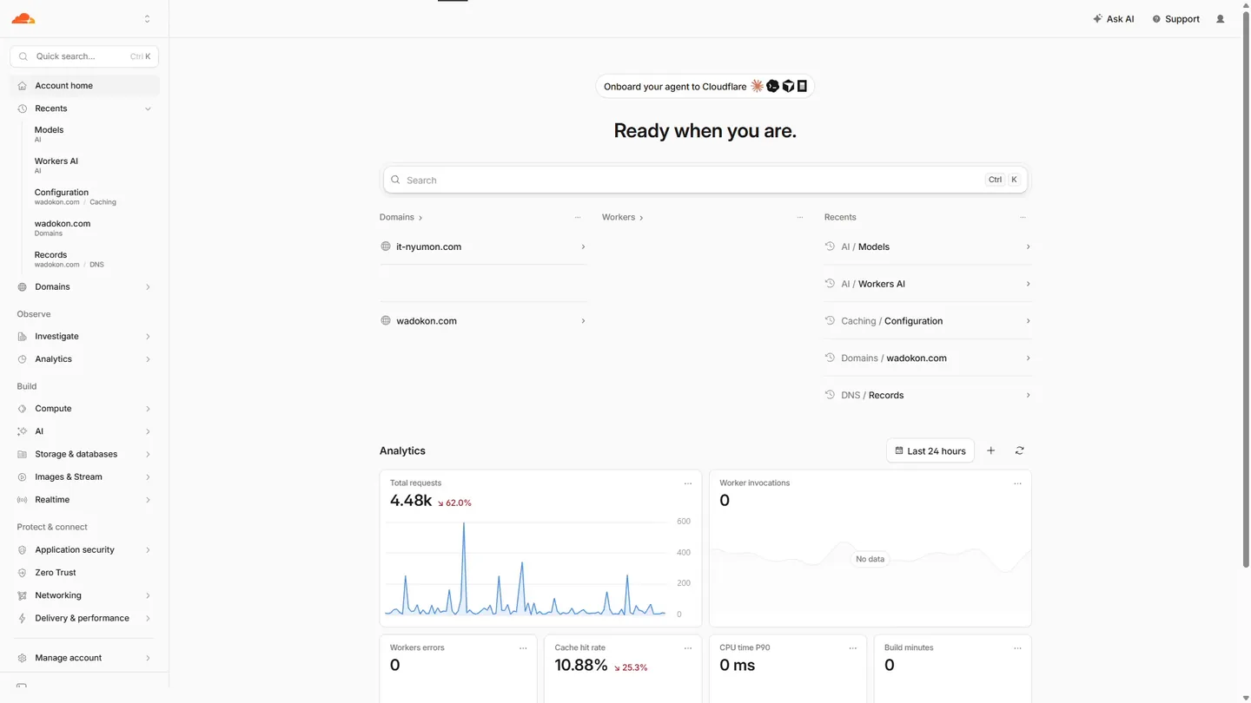The height and width of the screenshot is (703, 1251).
Task: Open Worker invocations card options
Action: (1017, 483)
